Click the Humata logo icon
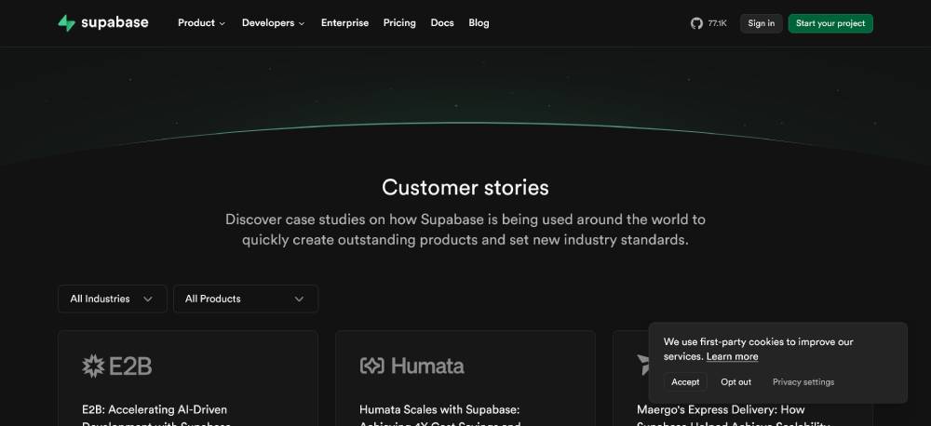 (372, 366)
